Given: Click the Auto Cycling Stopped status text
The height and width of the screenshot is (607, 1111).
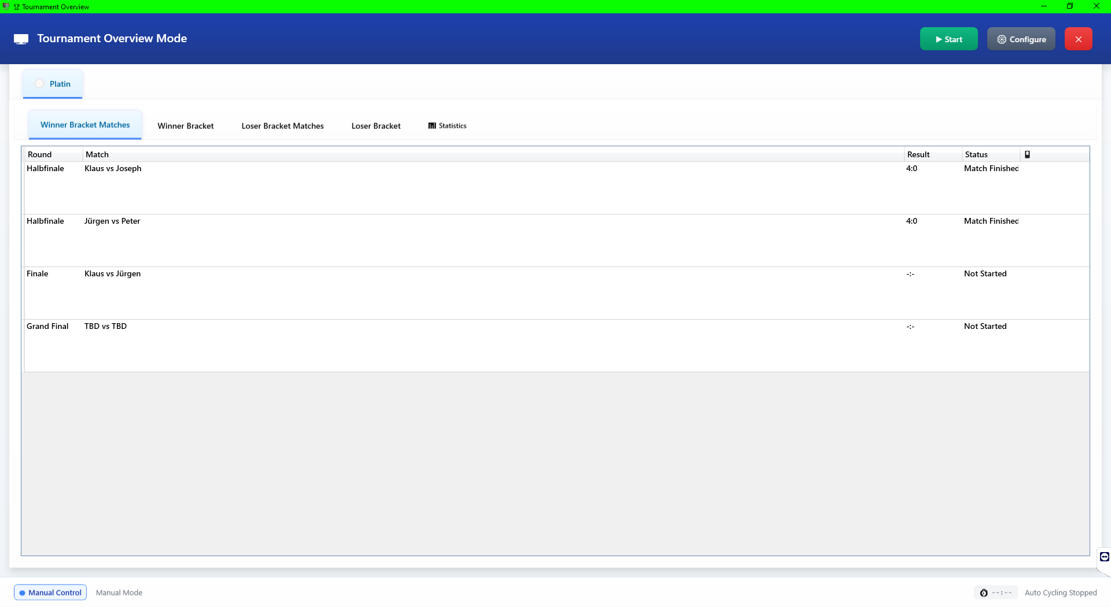Looking at the screenshot, I should (1061, 593).
